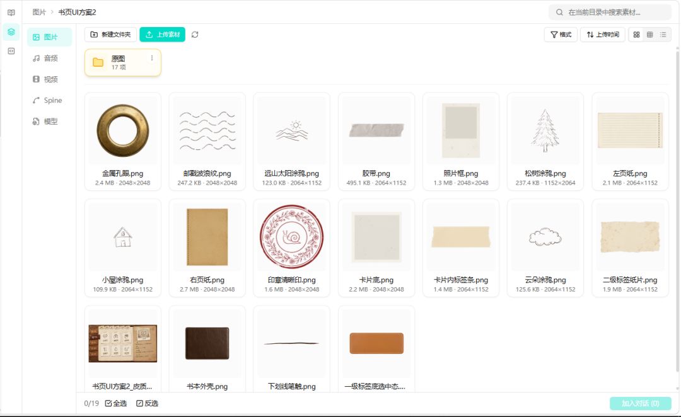This screenshot has height=417, width=681.
Task: Switch to the list view icon
Action: 663,34
